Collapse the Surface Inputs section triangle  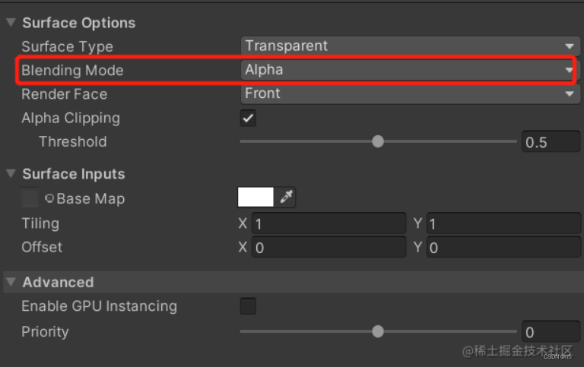pos(11,173)
